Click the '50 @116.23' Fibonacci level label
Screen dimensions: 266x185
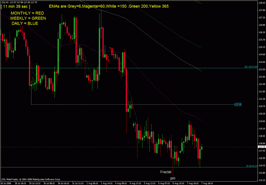pos(252,166)
